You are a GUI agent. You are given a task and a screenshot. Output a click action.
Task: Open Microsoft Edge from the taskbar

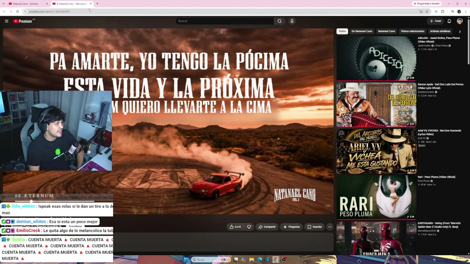(260, 260)
